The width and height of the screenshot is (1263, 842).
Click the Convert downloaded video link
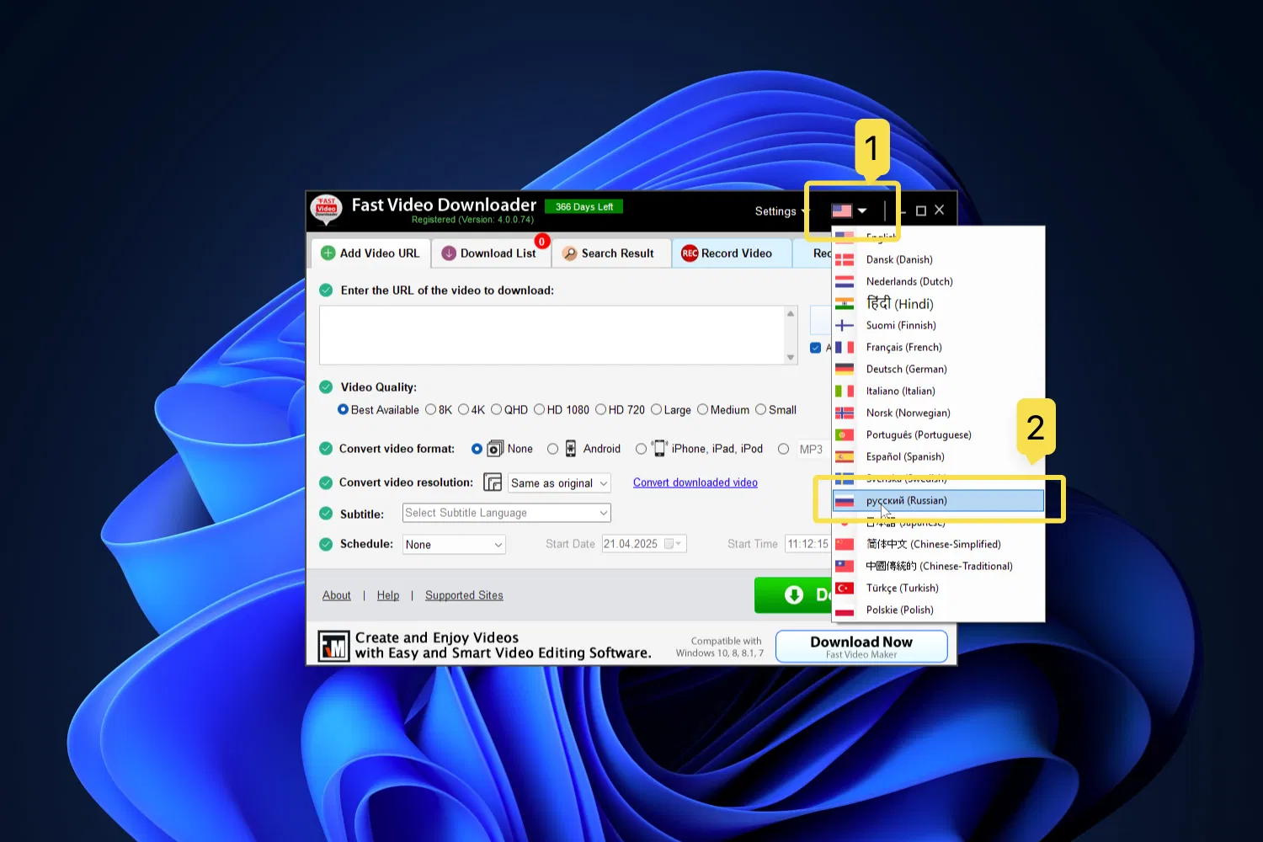[695, 482]
